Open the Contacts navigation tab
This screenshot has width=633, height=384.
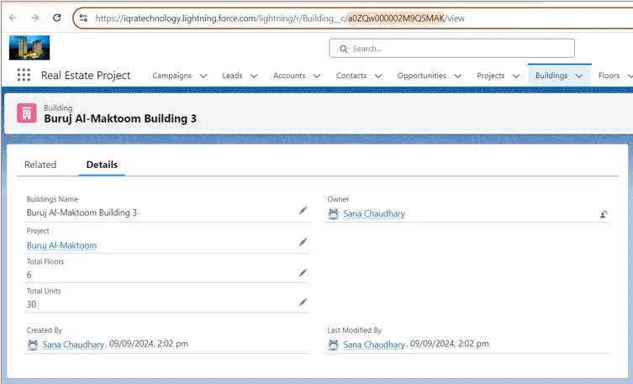[351, 76]
